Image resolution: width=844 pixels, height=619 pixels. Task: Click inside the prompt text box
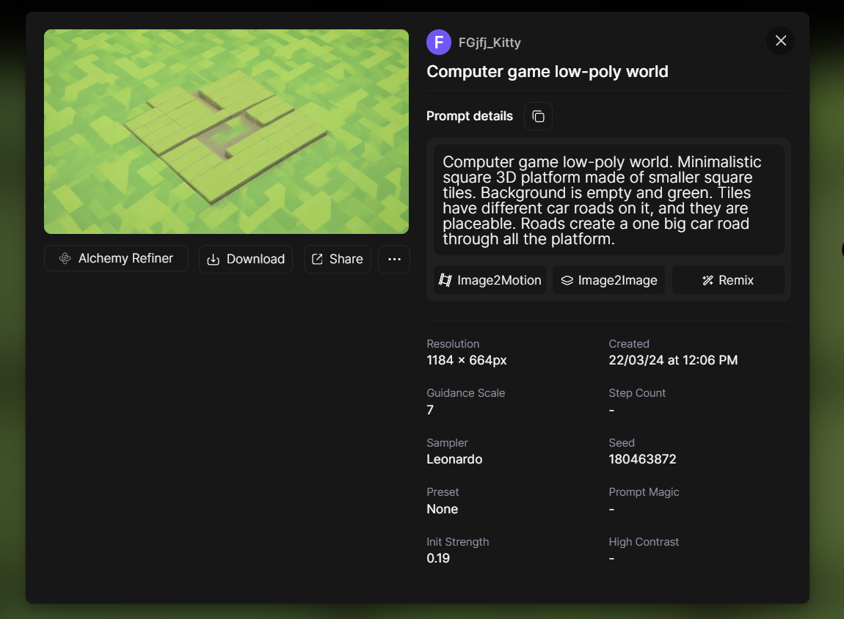(x=608, y=200)
